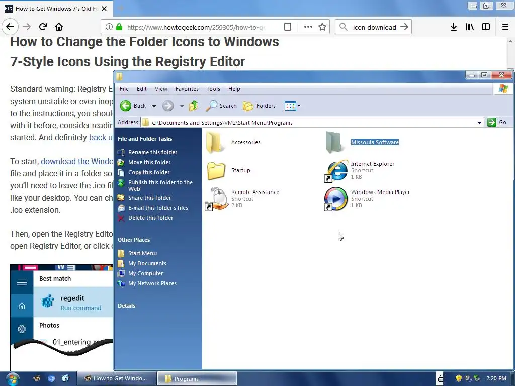Open the Firefox hamburger menu
Screen dimensions: 515x386
[x=505, y=27]
